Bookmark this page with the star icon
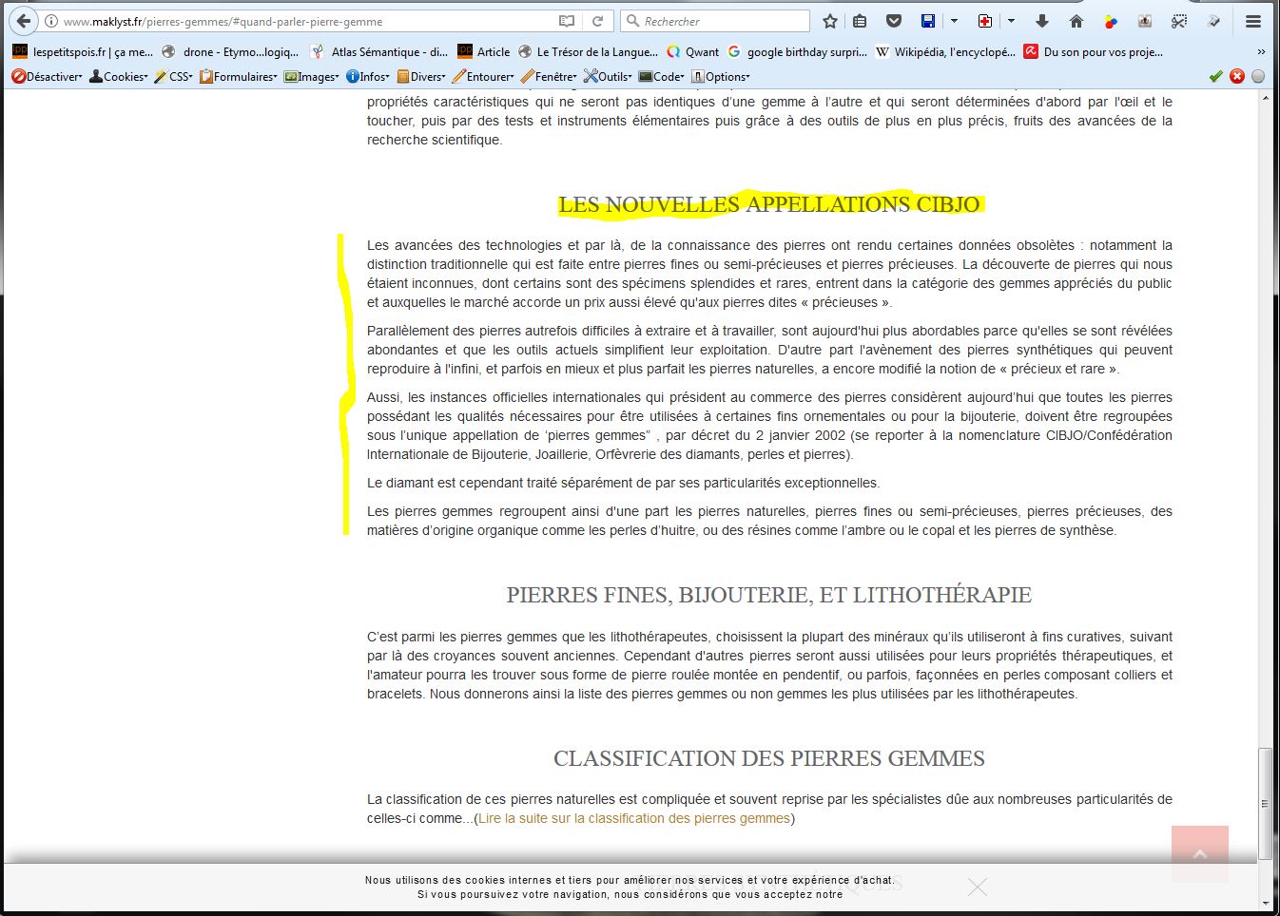This screenshot has height=916, width=1280. click(x=830, y=21)
